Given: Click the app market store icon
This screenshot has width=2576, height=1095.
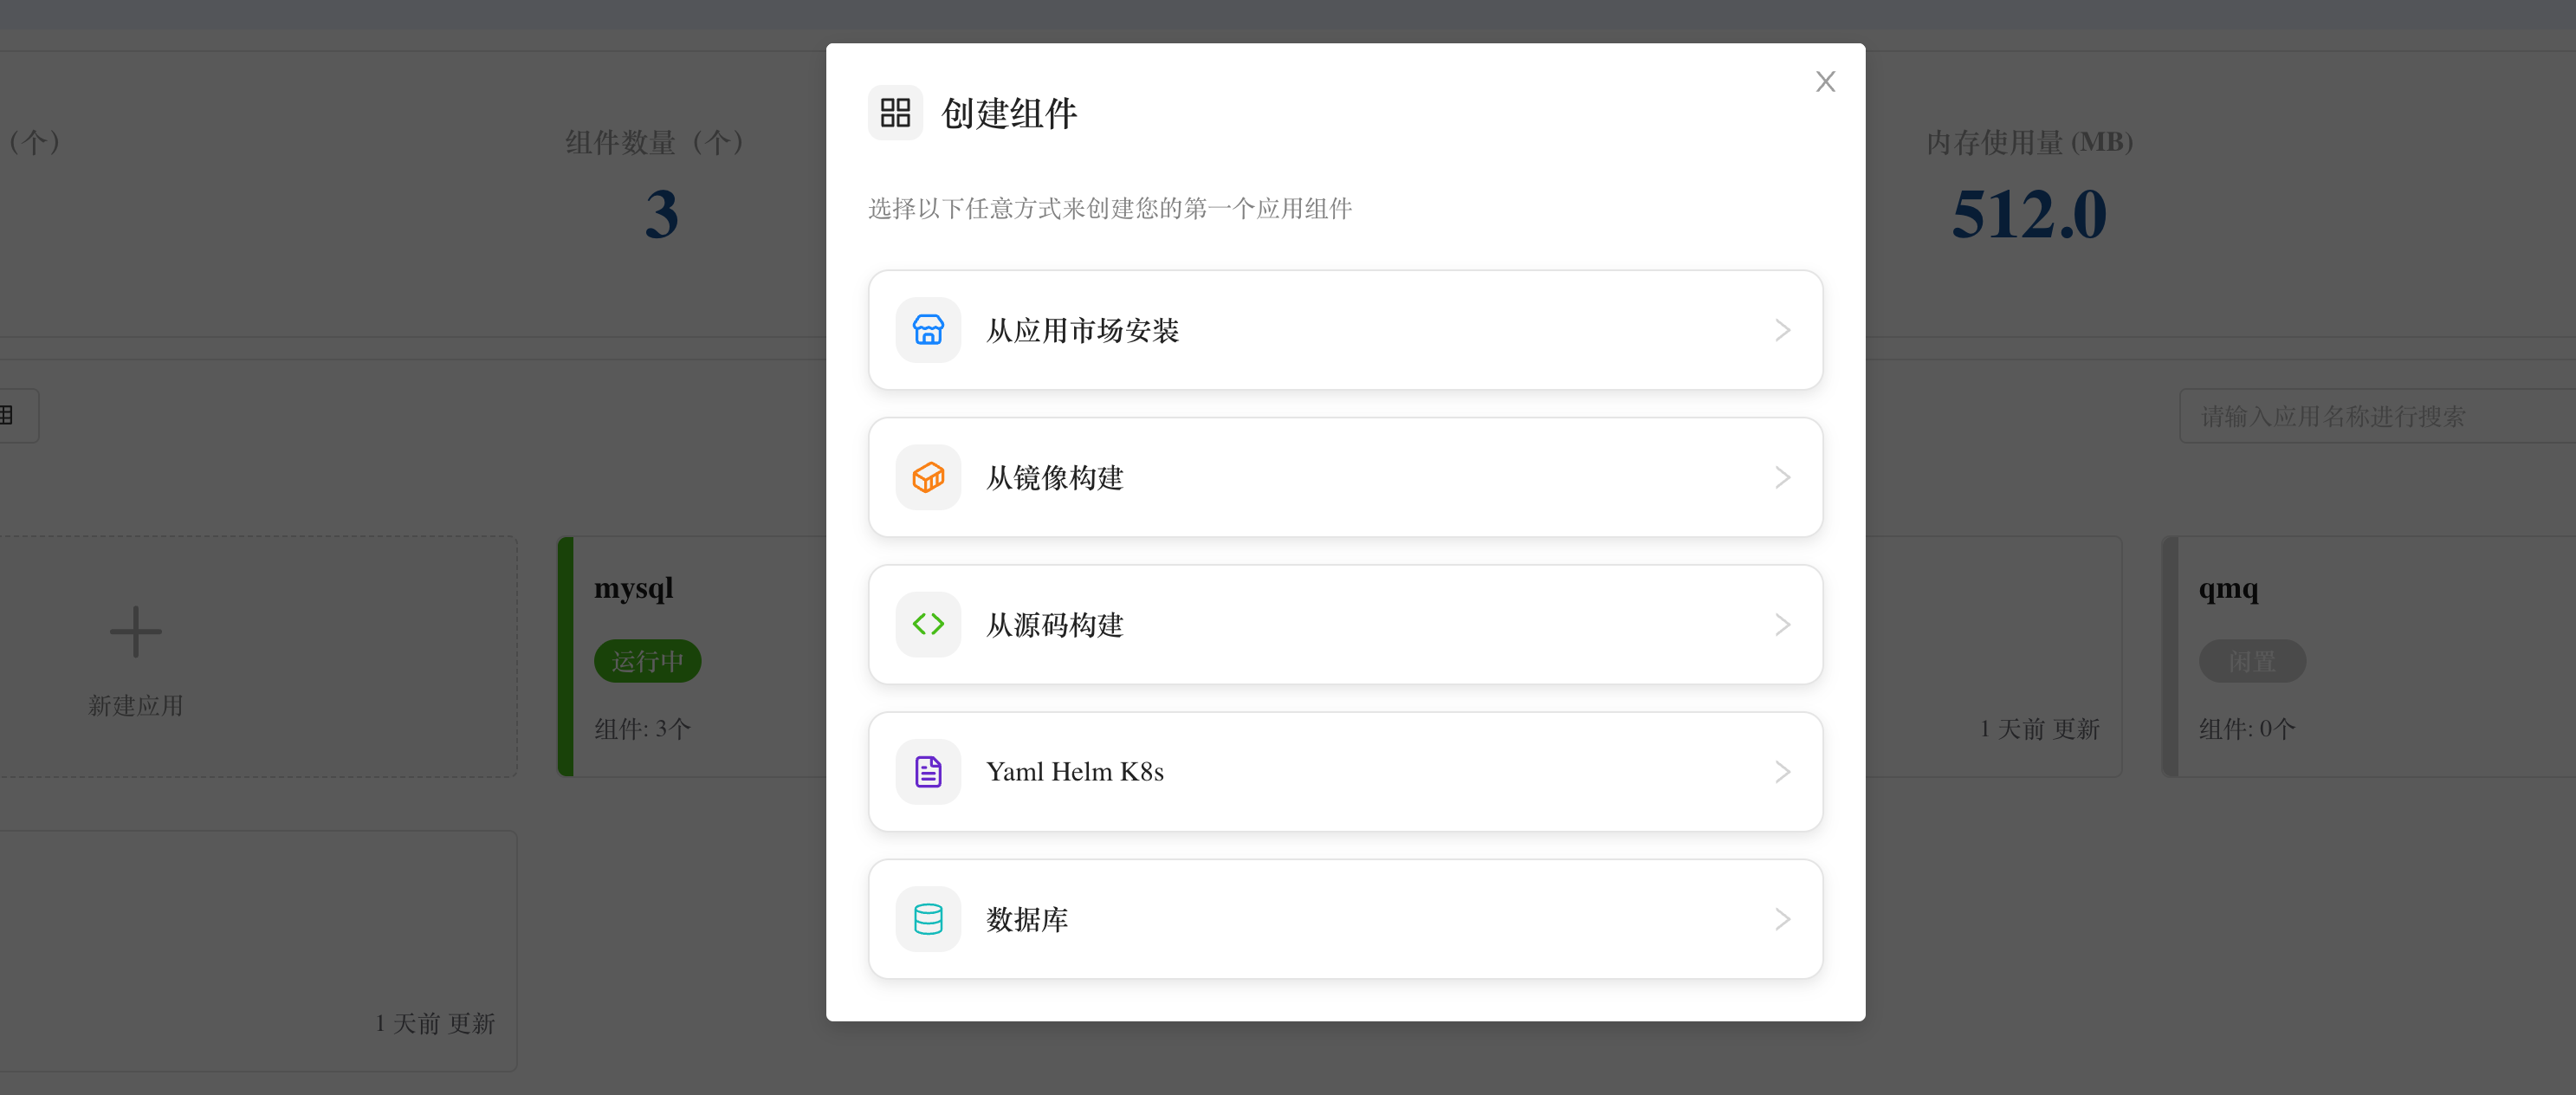Looking at the screenshot, I should pos(928,330).
